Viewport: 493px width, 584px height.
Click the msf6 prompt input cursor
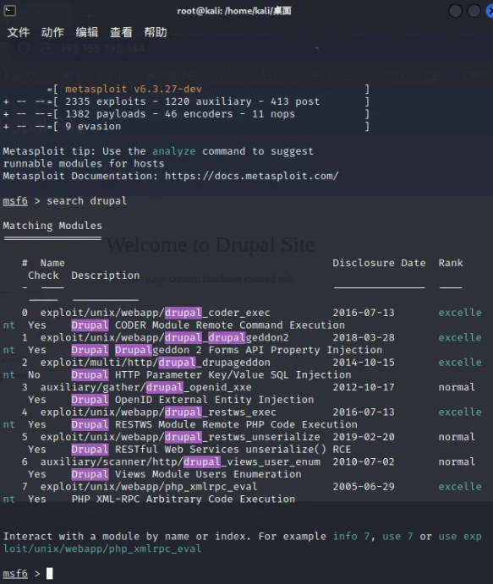(49, 574)
